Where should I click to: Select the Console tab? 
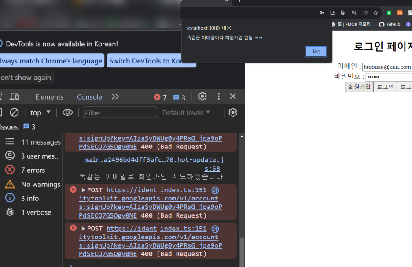click(90, 97)
